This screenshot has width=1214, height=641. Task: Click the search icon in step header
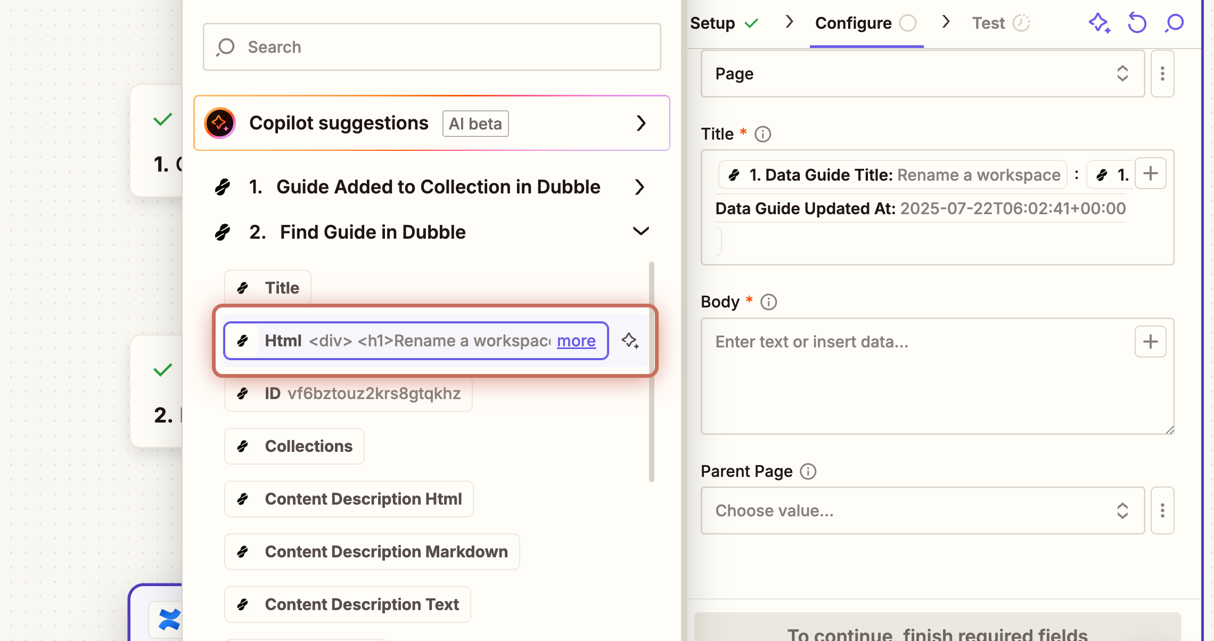pos(1174,23)
